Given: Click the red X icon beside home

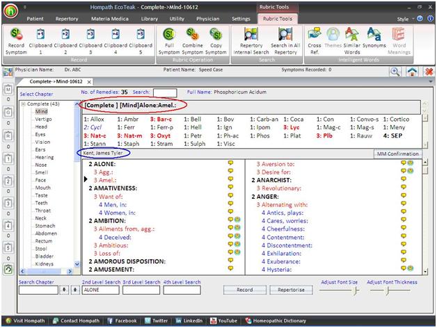Looking at the screenshot, I should [x=429, y=72].
